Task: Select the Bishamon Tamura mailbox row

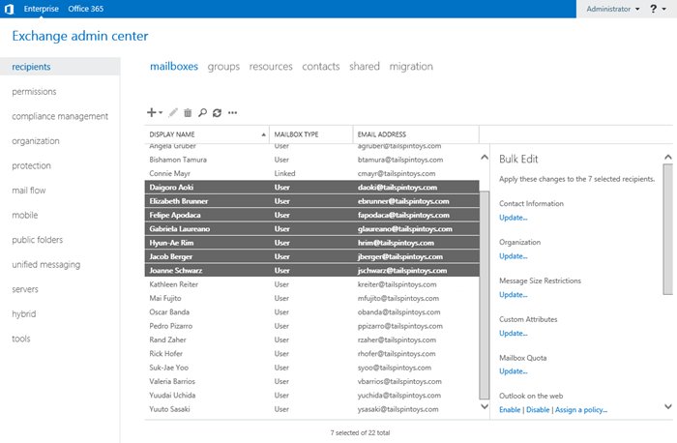Action: click(311, 160)
